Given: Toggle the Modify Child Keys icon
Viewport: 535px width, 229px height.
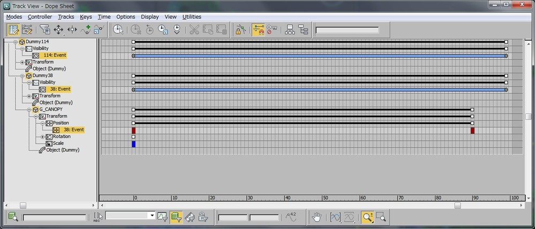Looking at the screenshot, I should [x=303, y=29].
